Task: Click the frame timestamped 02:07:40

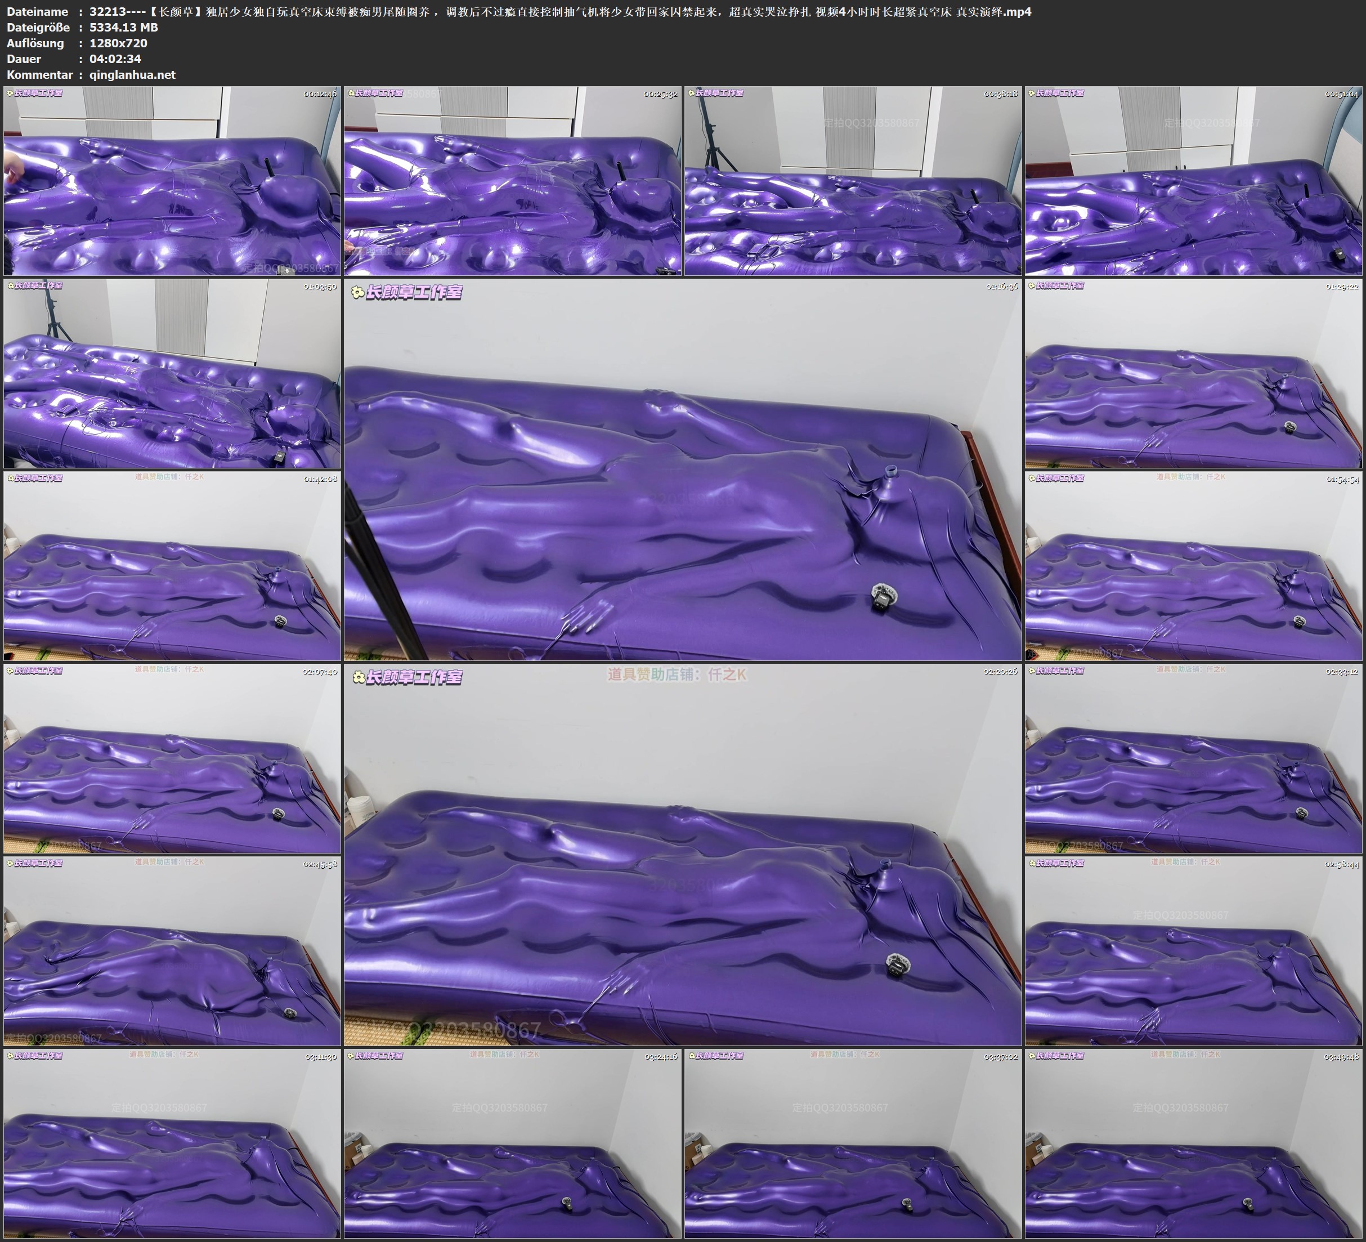Action: [172, 758]
